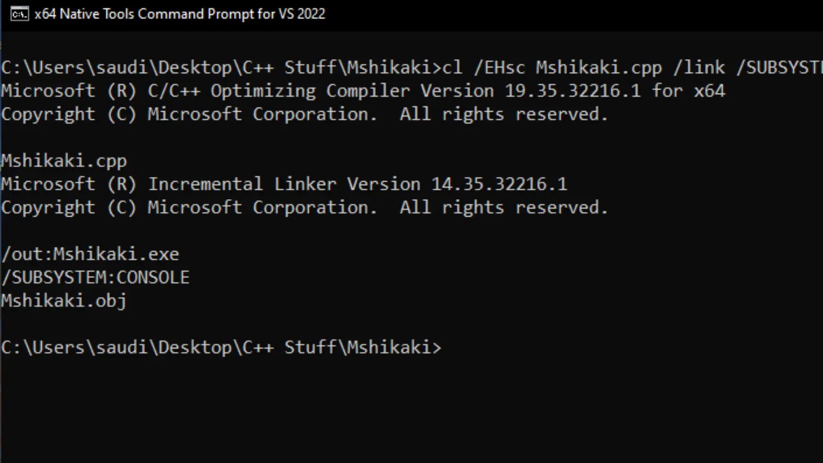The width and height of the screenshot is (823, 463).
Task: Click the Command Prompt icon in title bar
Action: pos(19,14)
